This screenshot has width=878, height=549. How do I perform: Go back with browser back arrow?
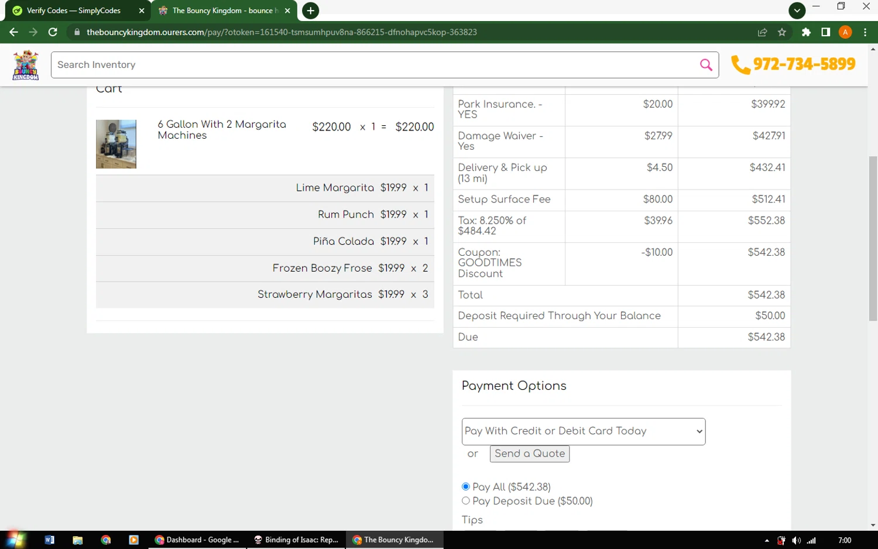pos(13,32)
